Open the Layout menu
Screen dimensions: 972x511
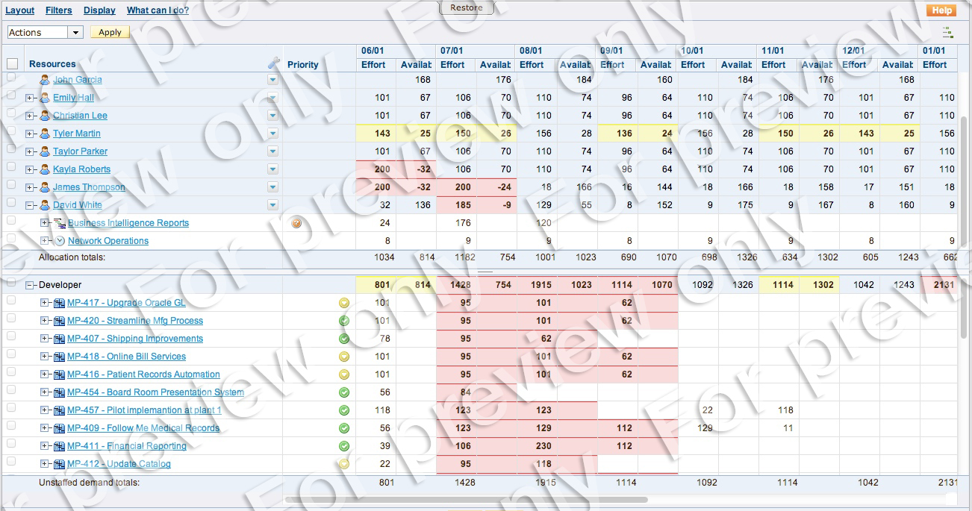tap(20, 10)
